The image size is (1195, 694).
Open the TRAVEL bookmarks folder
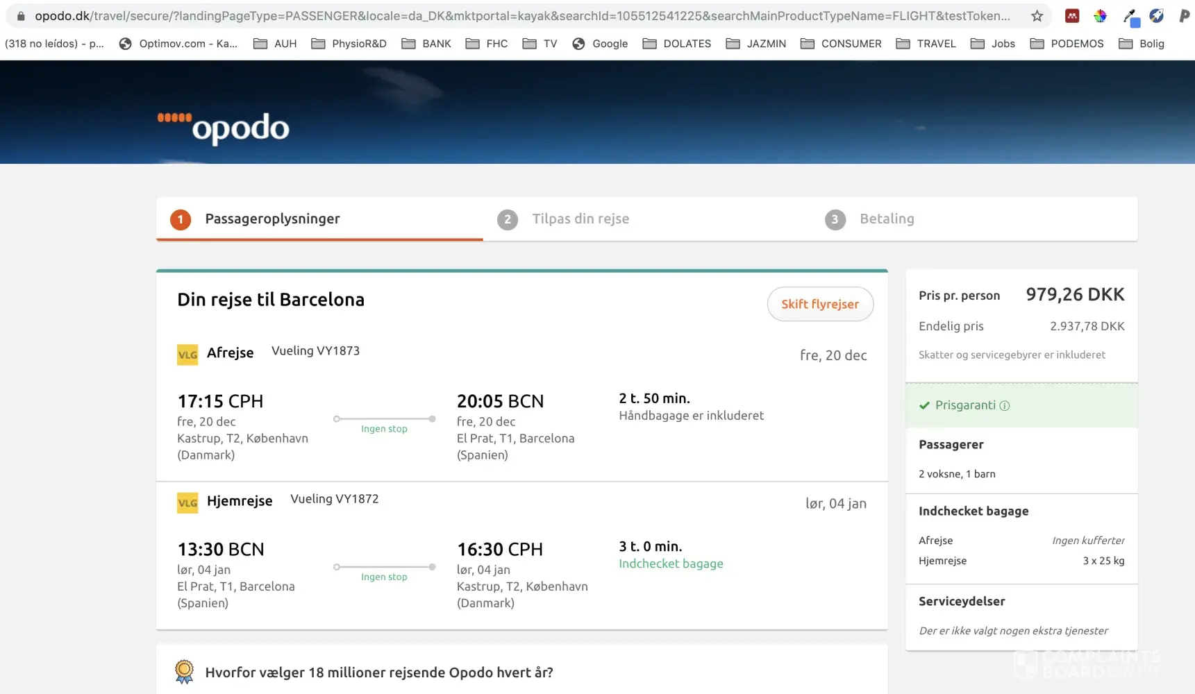point(926,44)
